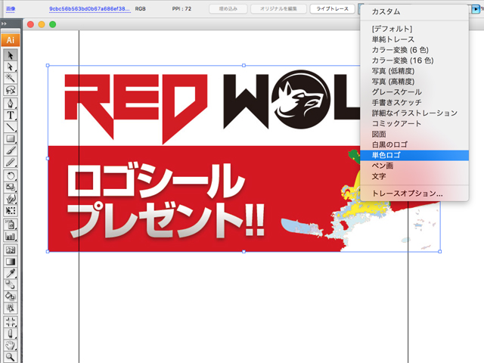Select the Gradient tool
Image resolution: width=484 pixels, height=363 pixels.
[x=11, y=262]
